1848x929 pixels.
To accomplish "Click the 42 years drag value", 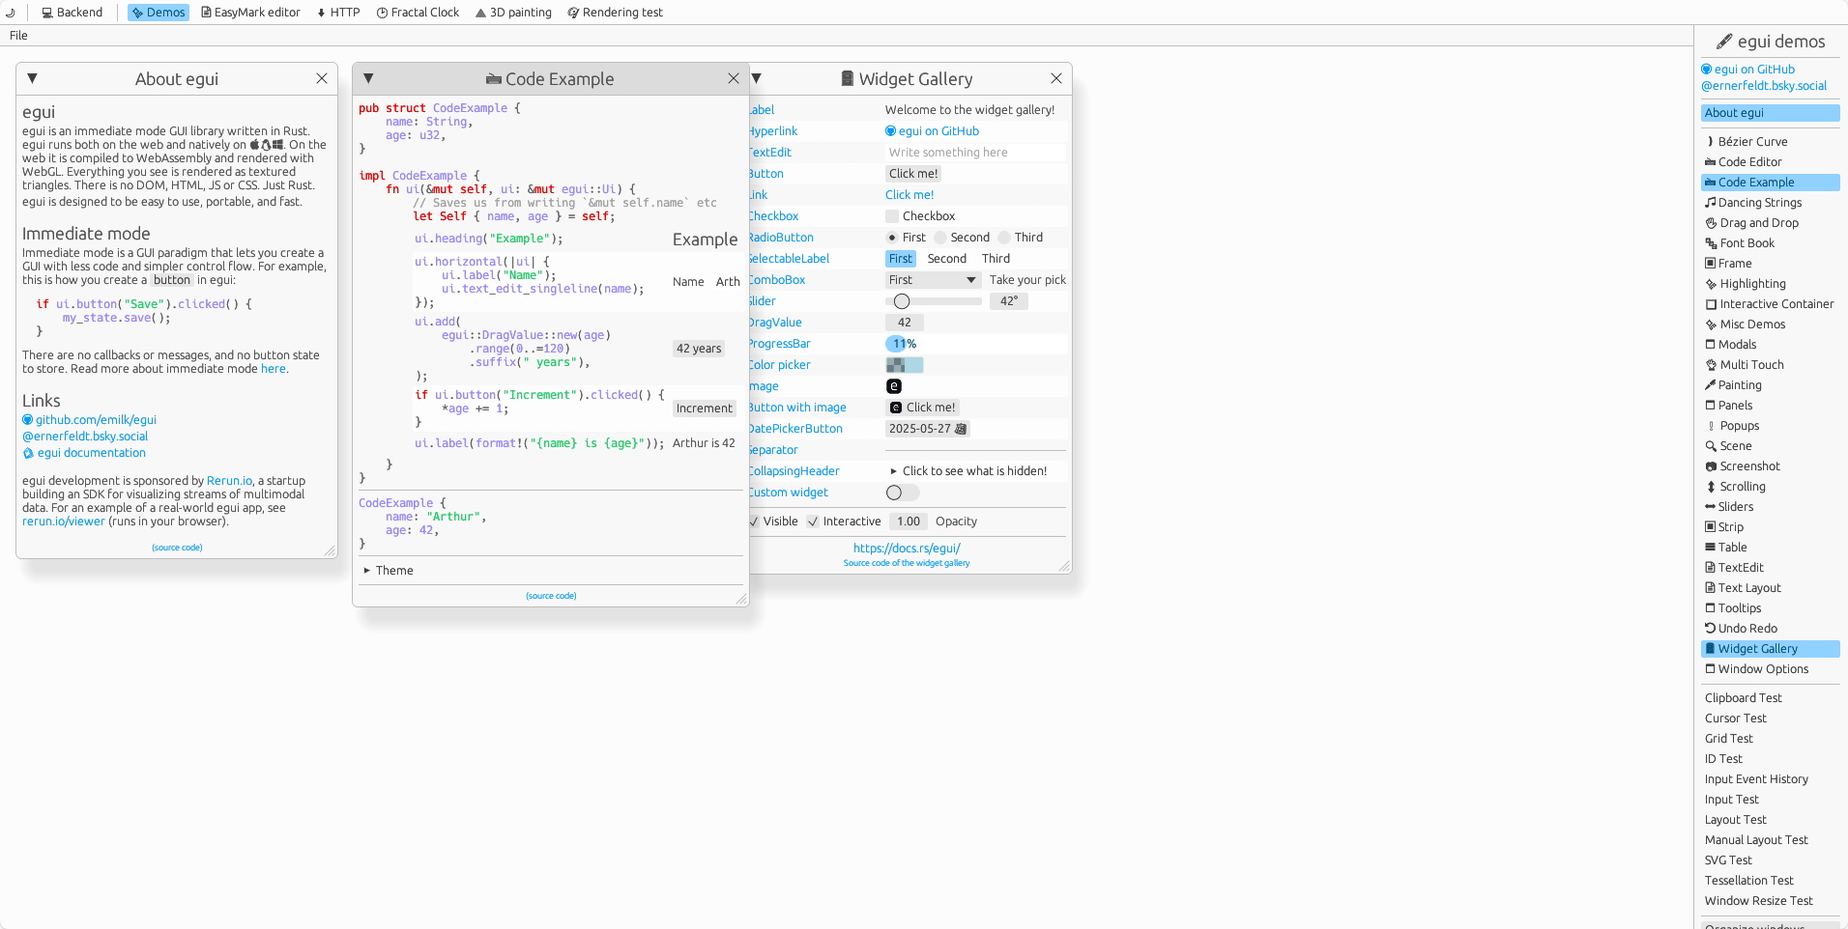I will click(699, 349).
